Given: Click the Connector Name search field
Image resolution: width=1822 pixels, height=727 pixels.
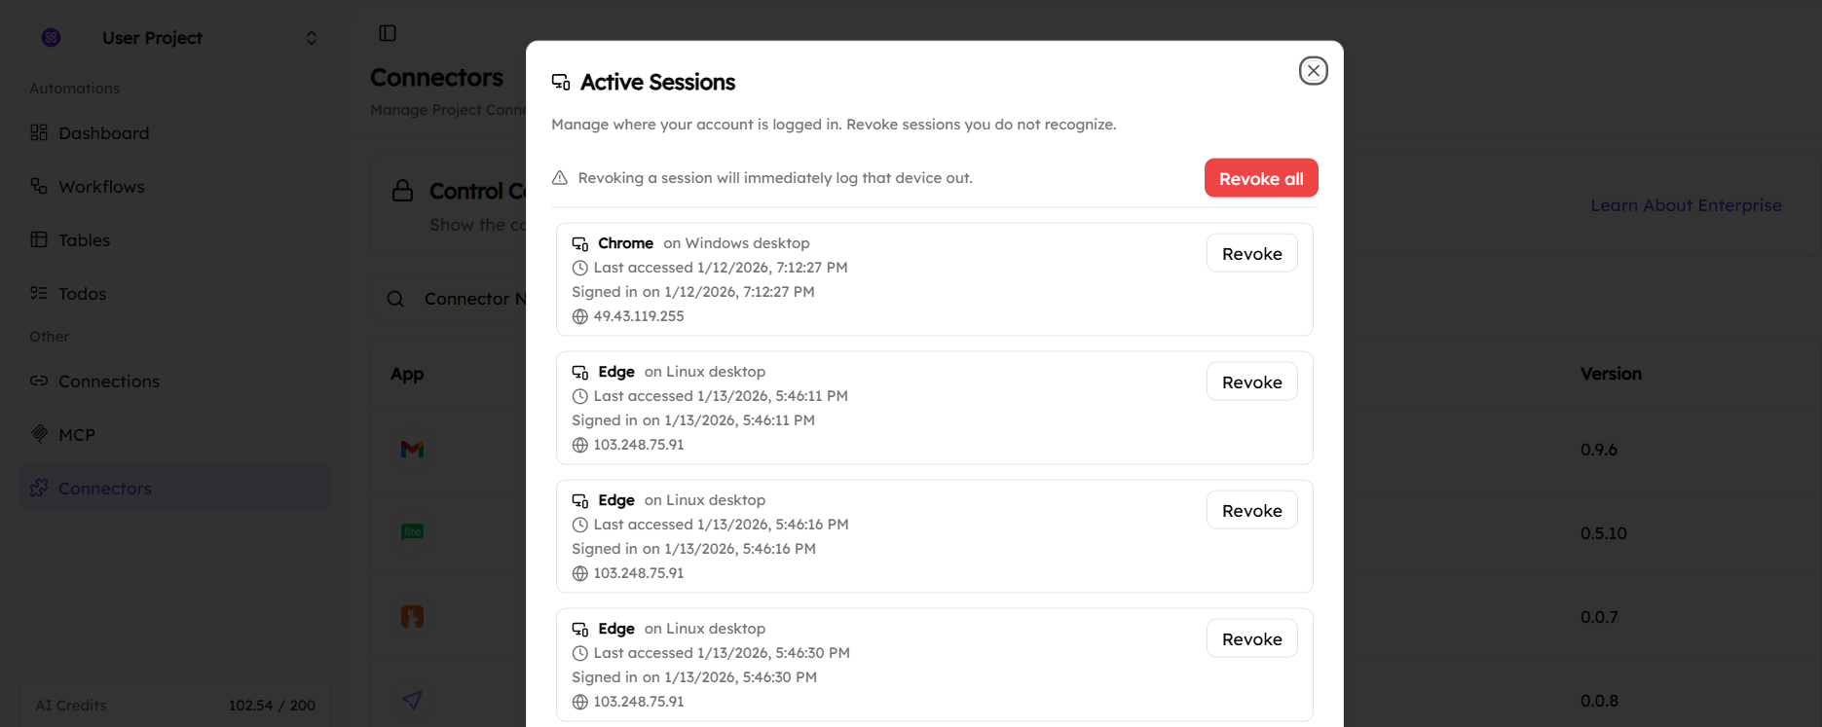Looking at the screenshot, I should click(473, 299).
